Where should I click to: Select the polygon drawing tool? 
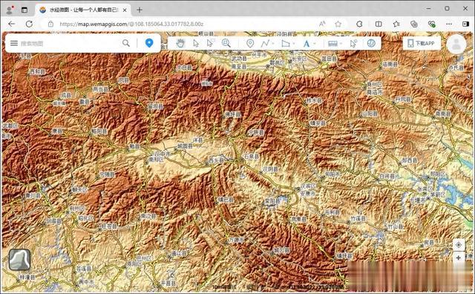(285, 43)
